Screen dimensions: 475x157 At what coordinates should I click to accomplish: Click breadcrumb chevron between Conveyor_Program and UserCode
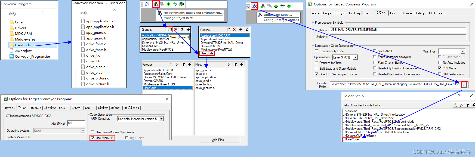click(x=106, y=3)
